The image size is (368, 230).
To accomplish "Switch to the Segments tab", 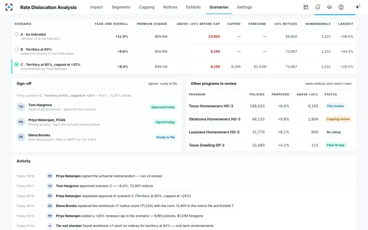I will pyautogui.click(x=121, y=7).
